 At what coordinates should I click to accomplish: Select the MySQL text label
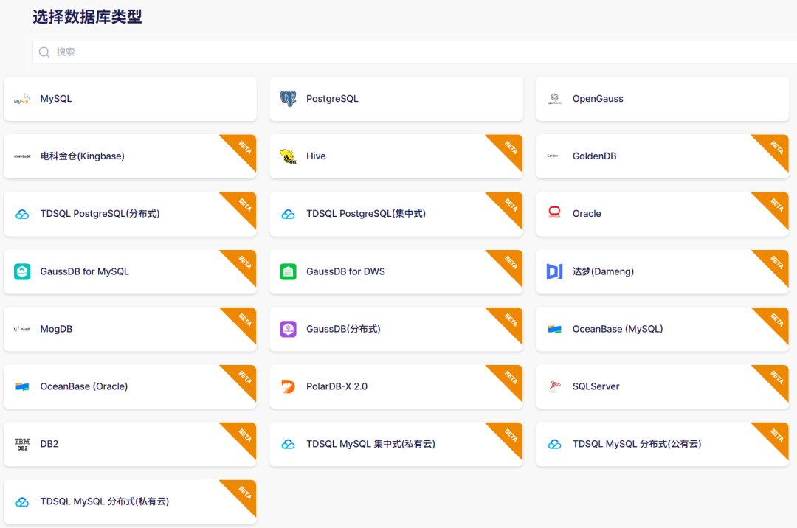pos(56,99)
